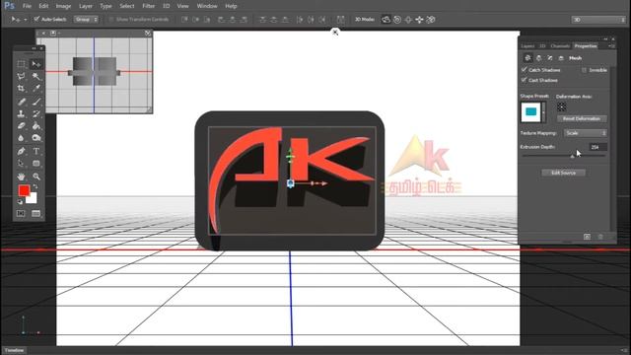Viewport: 631px width, 355px height.
Task: Select the Rectangle shape tool
Action: point(36,163)
